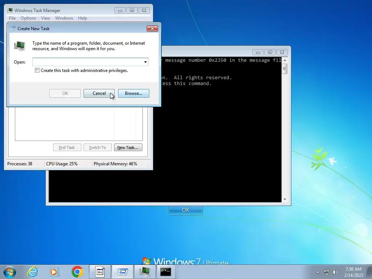Launch Google Chrome from the taskbar
Screen dimensions: 372x279
click(x=77, y=272)
